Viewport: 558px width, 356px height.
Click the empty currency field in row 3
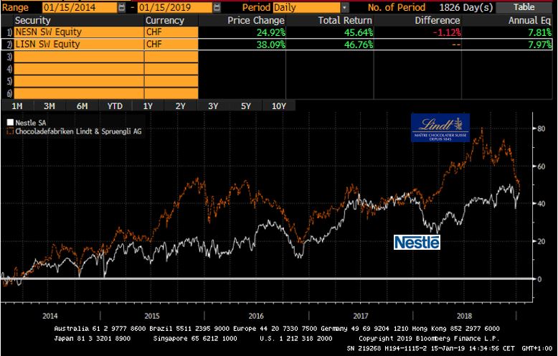171,57
